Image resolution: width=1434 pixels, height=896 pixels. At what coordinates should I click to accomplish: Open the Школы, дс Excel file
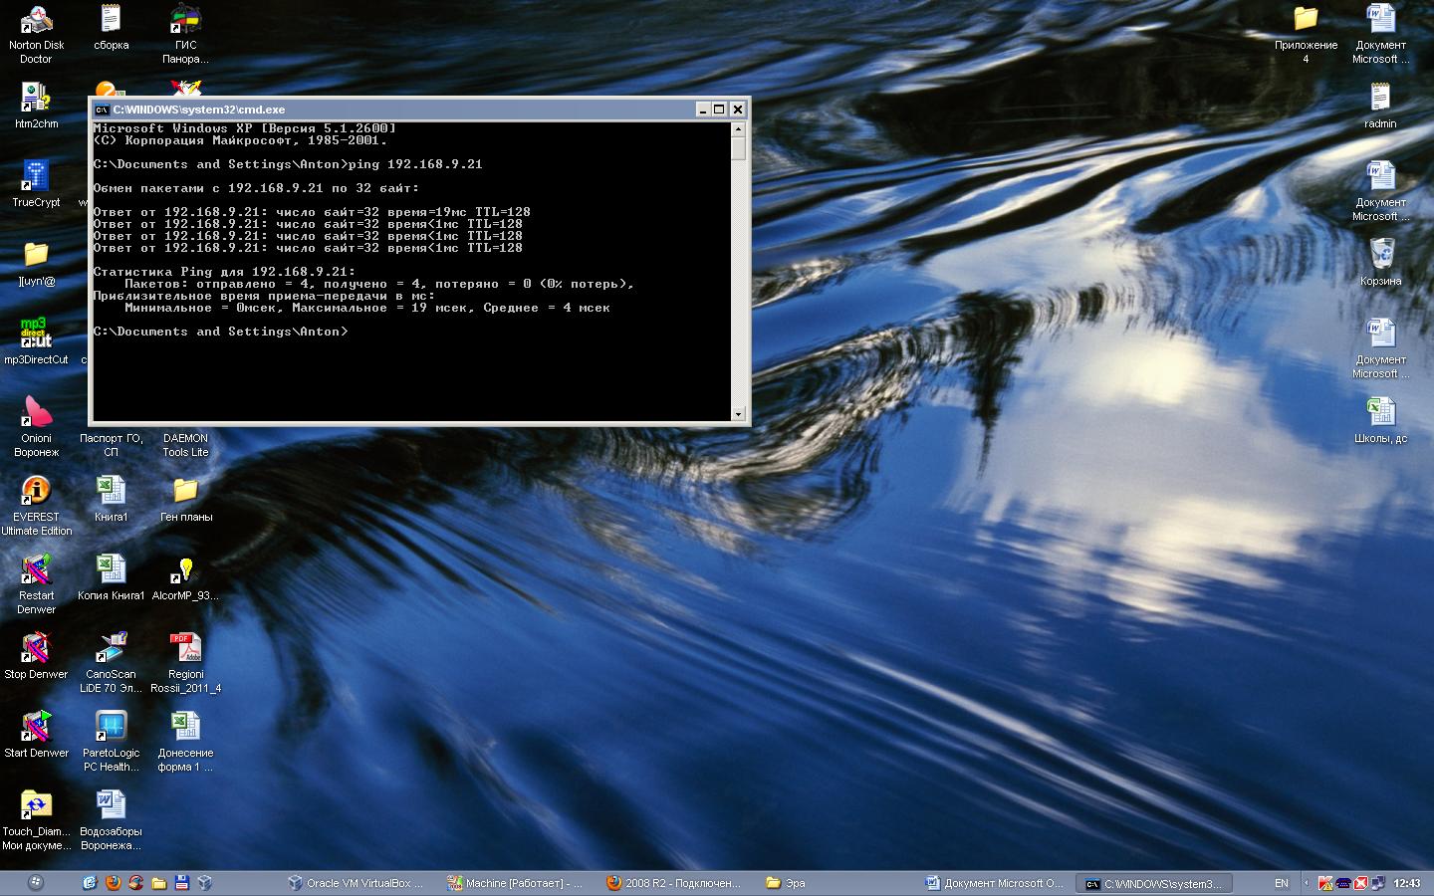[1380, 413]
